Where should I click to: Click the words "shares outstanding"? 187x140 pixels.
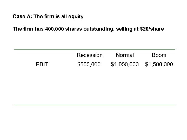[85, 29]
